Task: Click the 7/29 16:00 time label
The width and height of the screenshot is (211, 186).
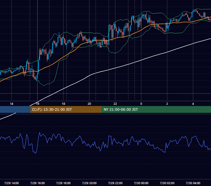Action: click(38, 183)
